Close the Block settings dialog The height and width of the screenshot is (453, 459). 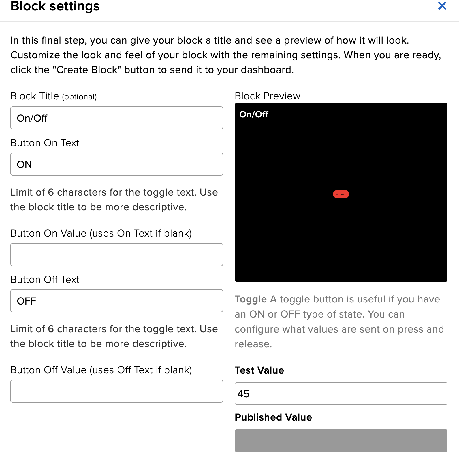442,6
